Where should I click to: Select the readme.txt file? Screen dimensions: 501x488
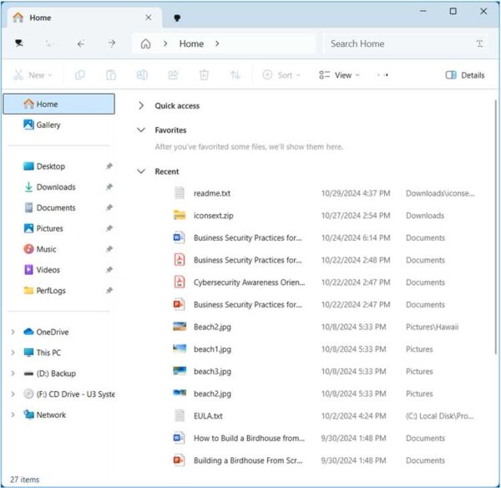212,193
